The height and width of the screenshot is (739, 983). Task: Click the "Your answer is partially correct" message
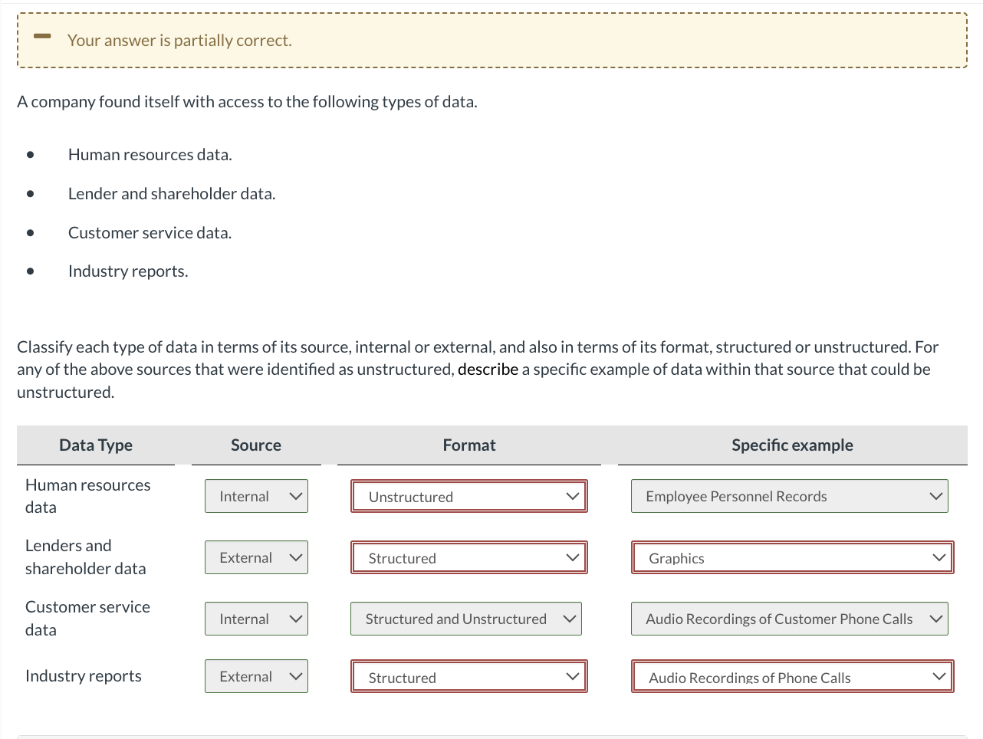[x=179, y=41]
